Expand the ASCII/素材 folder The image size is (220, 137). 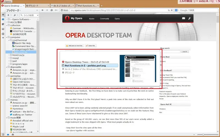point(7,22)
